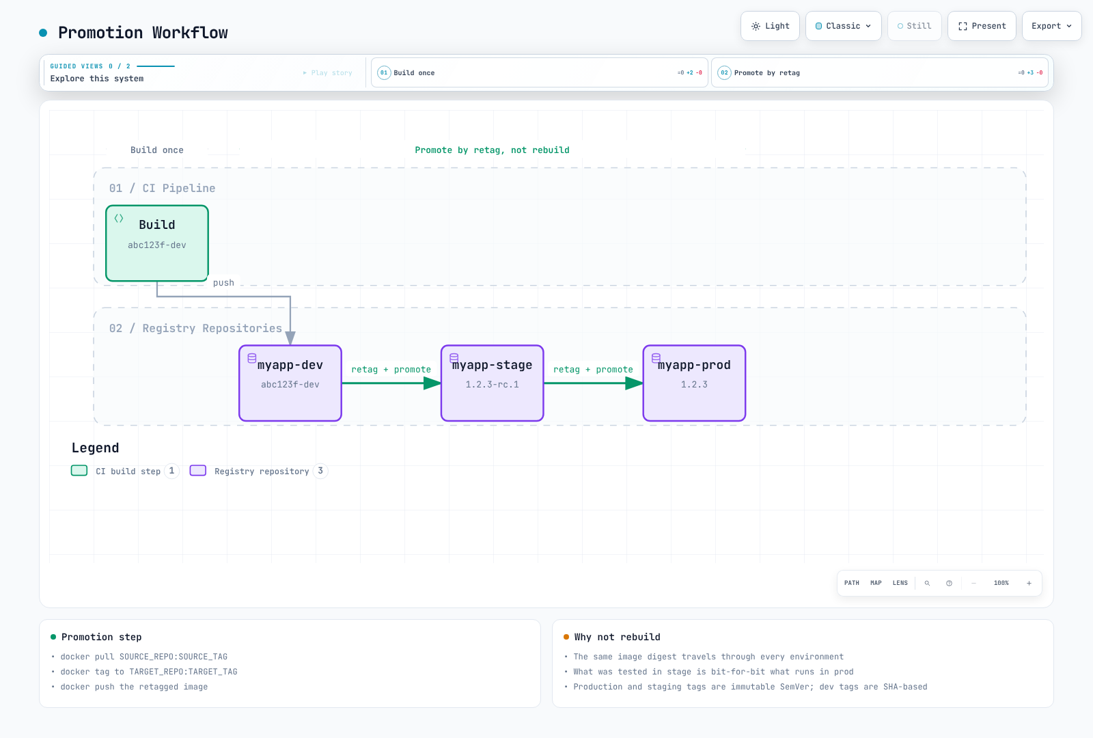Open the Export dropdown menu

pyautogui.click(x=1052, y=26)
